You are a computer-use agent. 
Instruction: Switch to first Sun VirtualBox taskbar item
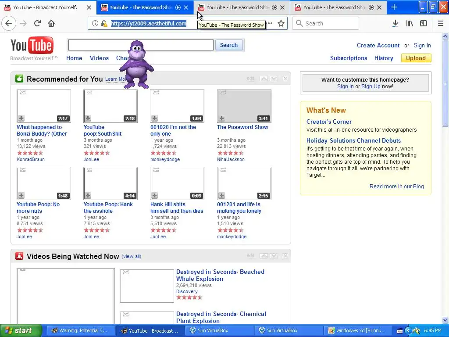(219, 330)
